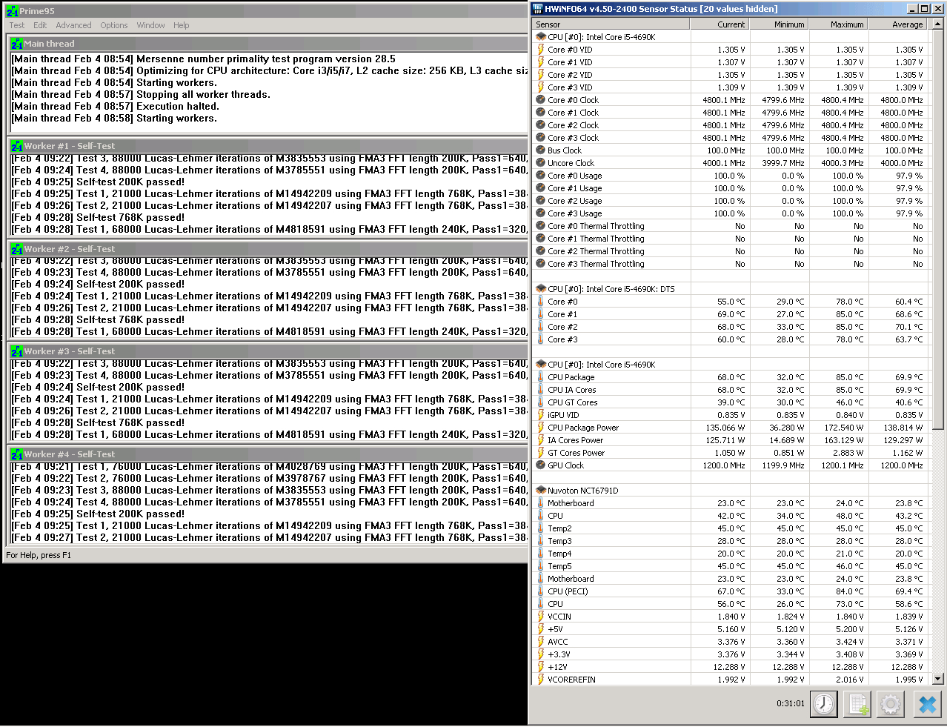Viewport: 947px width, 727px height.
Task: Select the IA Cores Power sensor row
Action: point(731,440)
